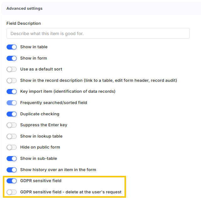Toggle the Frequently searched/sorted field switch

click(x=12, y=103)
